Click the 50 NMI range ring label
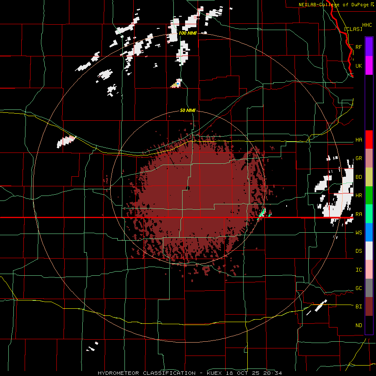 [x=188, y=111]
